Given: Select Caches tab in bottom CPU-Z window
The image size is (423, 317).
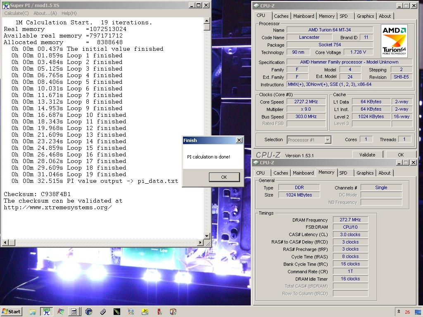Looking at the screenshot, I should 281,173.
